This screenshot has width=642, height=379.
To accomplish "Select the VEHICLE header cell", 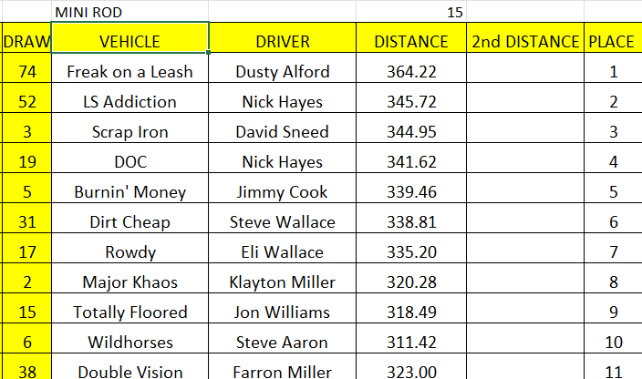I will click(x=129, y=41).
